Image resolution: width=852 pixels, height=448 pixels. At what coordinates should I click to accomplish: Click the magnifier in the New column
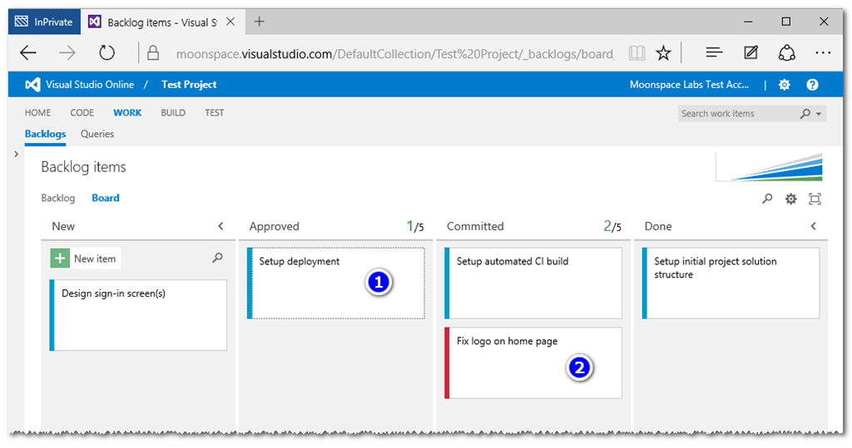point(217,258)
